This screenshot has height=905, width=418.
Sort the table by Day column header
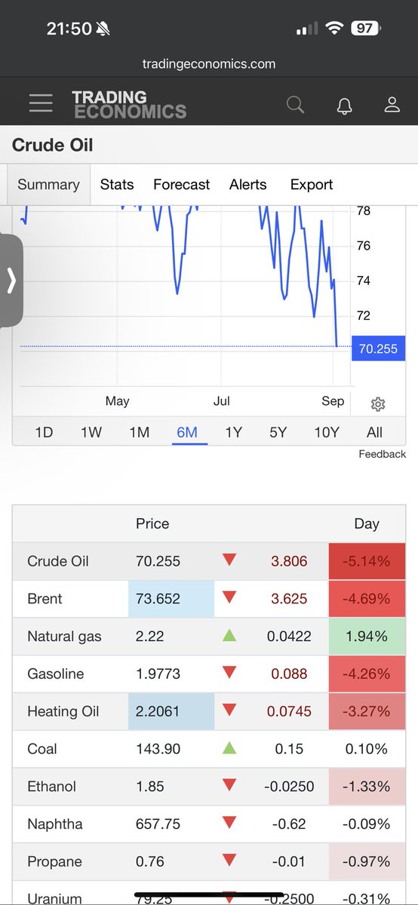pyautogui.click(x=367, y=524)
